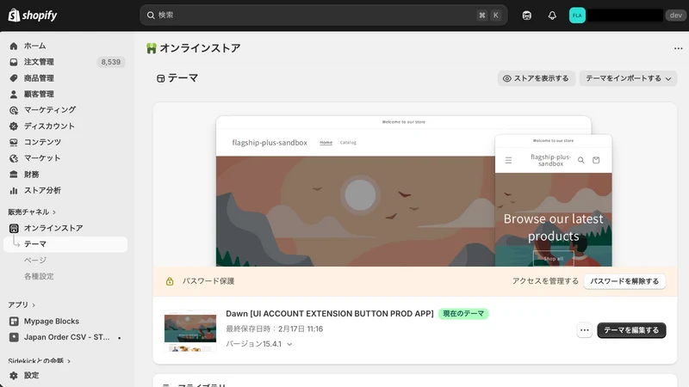Open the Sidekick assistant icon in top bar

(x=527, y=15)
